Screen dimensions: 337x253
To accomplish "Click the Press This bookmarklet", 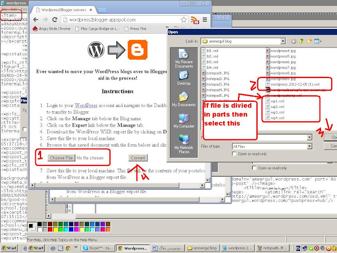I will (x=135, y=28).
